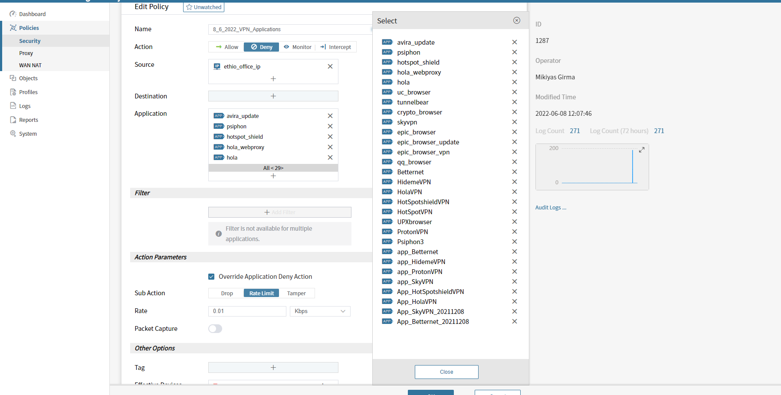The height and width of the screenshot is (395, 781).
Task: Remove ethio_office_ip source entry
Action: pos(330,66)
